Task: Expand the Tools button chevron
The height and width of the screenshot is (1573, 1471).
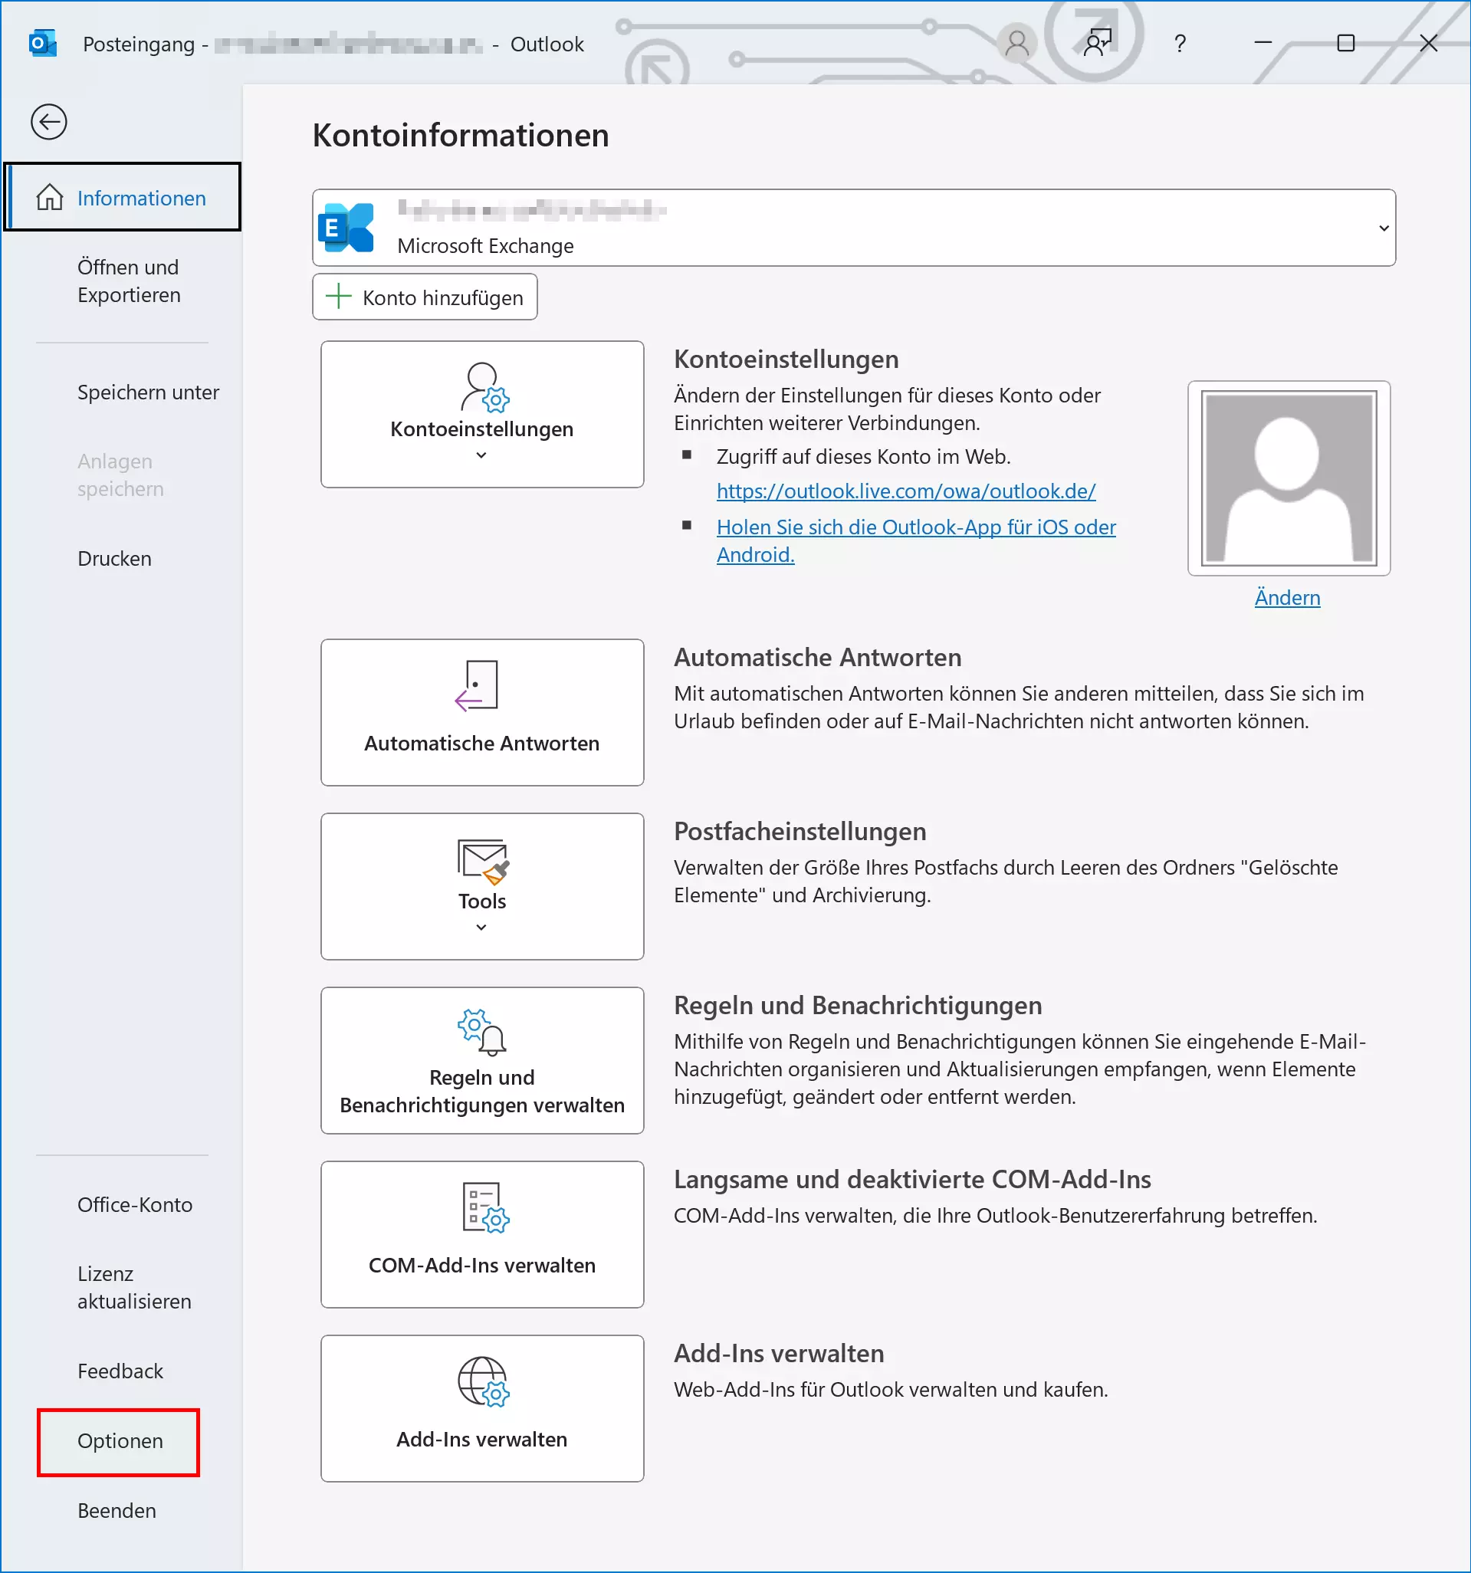Action: point(481,927)
